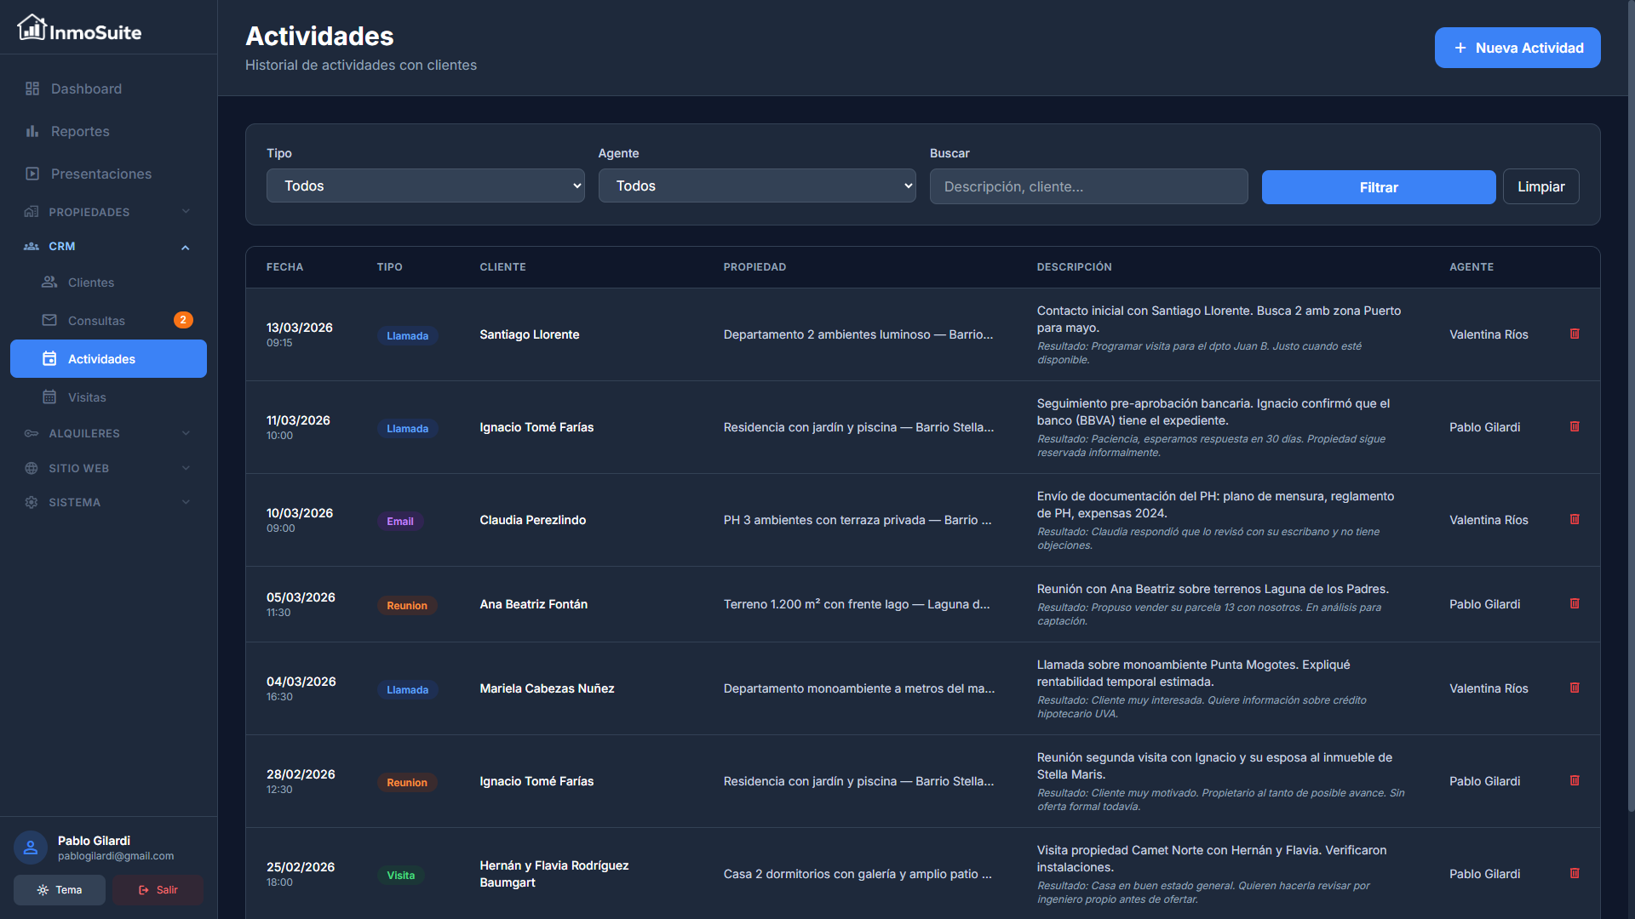Remove Mariela Cabezas Nuñez call activity
The image size is (1635, 919).
click(1575, 688)
